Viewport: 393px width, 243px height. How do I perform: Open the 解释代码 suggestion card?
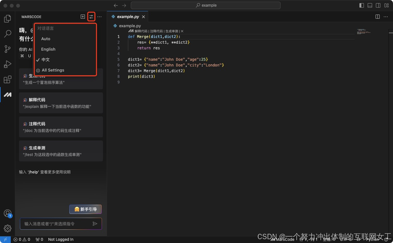(61, 103)
